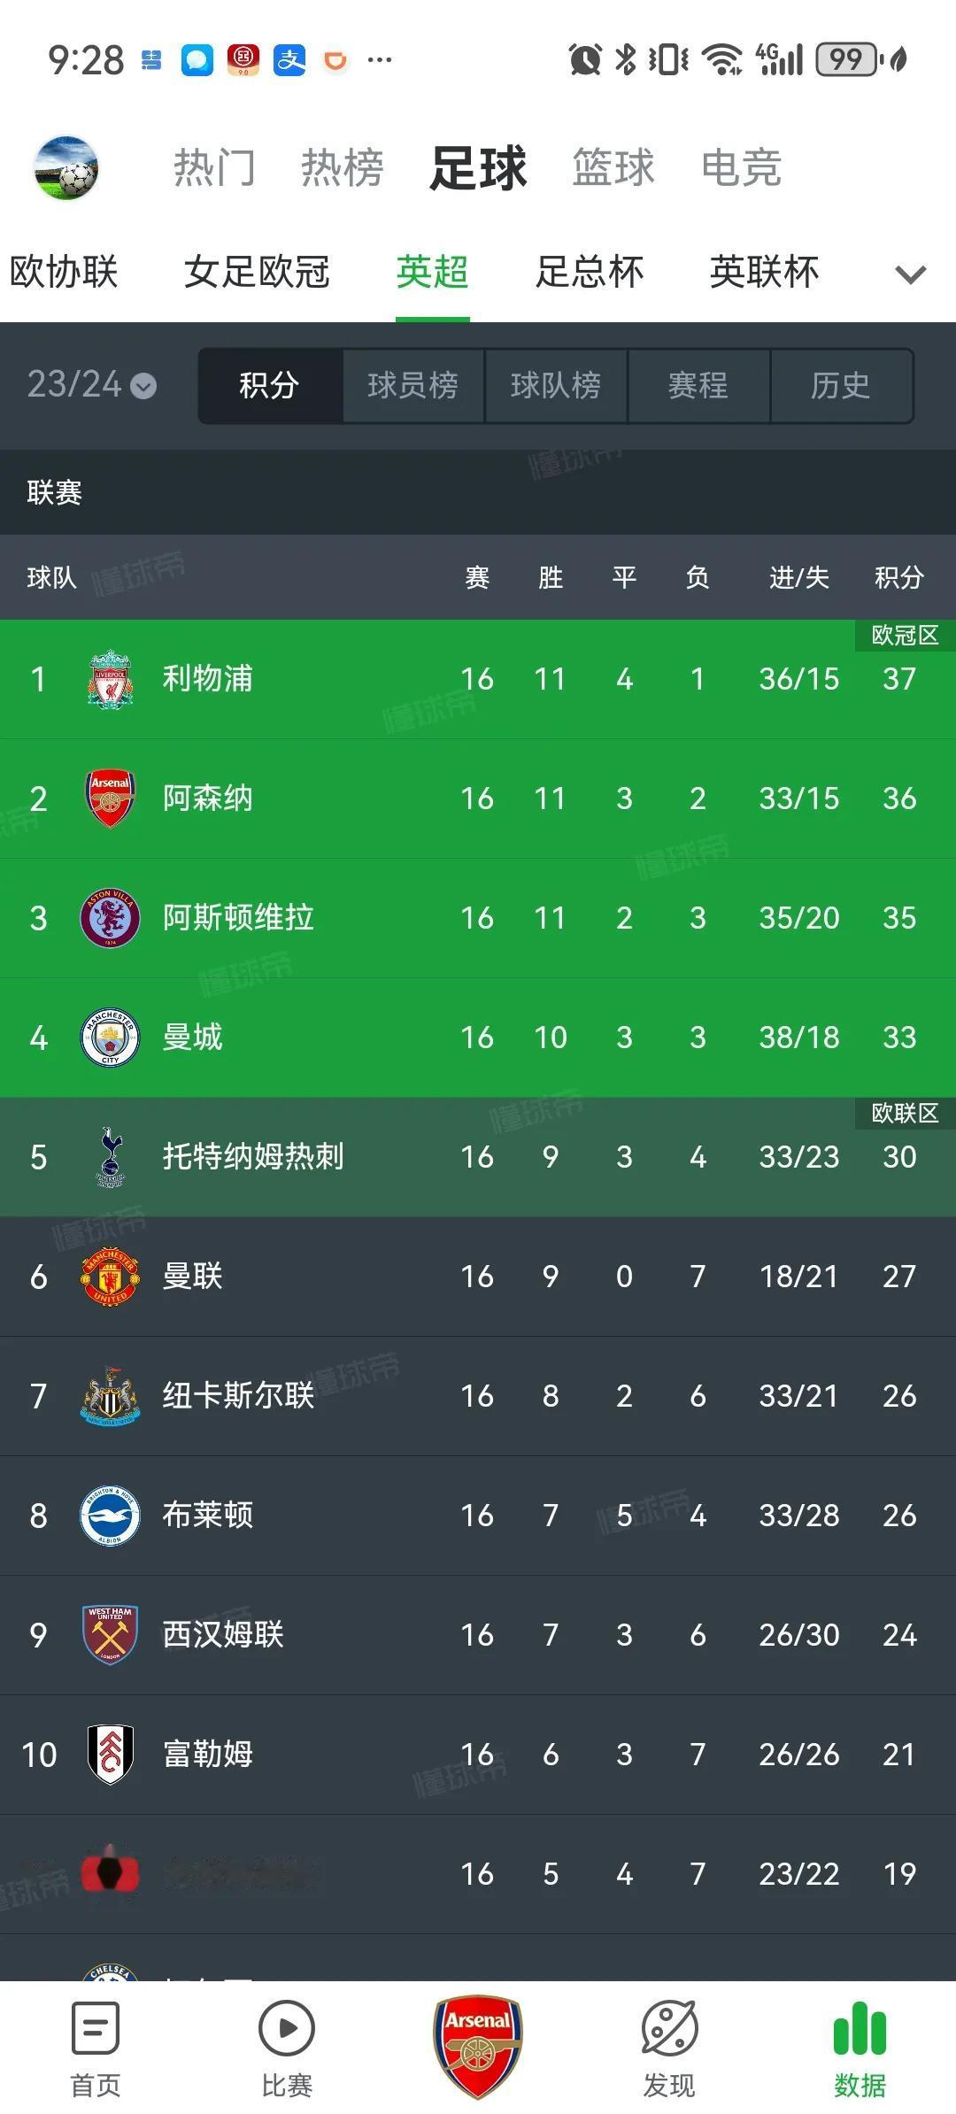Click the Tottenham Hotspur club crest
The height and width of the screenshot is (2114, 956).
coord(108,1157)
